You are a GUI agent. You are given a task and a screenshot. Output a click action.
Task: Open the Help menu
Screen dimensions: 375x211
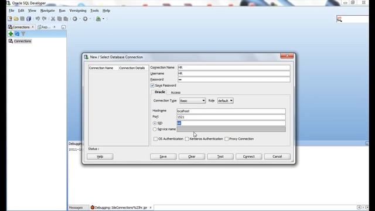pos(106,11)
